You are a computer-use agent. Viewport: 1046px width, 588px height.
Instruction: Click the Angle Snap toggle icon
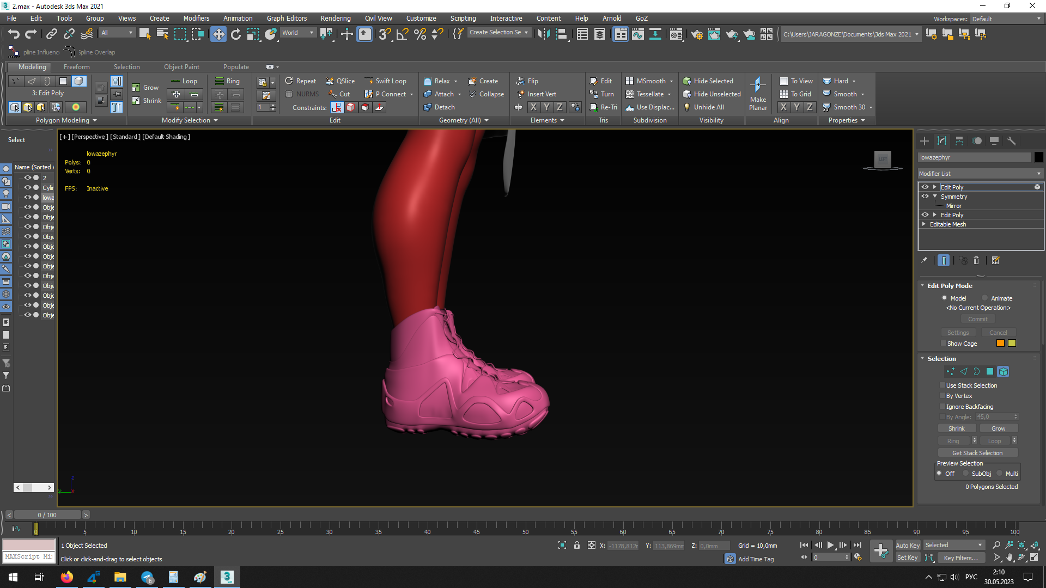402,34
